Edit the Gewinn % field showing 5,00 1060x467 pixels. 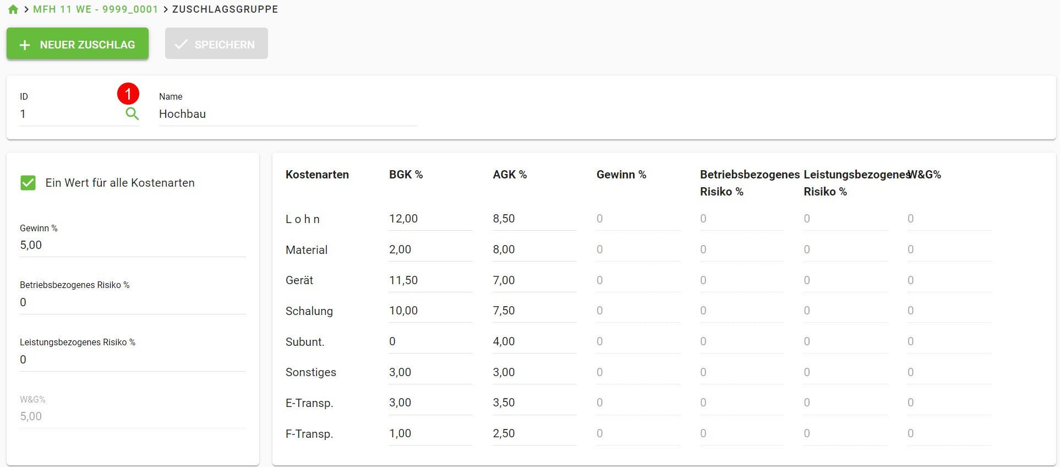tap(132, 245)
